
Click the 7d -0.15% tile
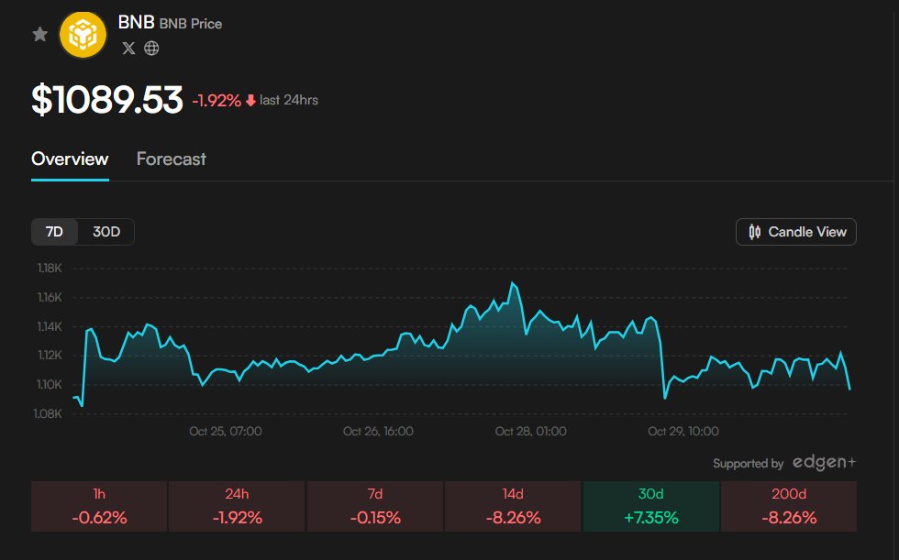pyautogui.click(x=375, y=506)
